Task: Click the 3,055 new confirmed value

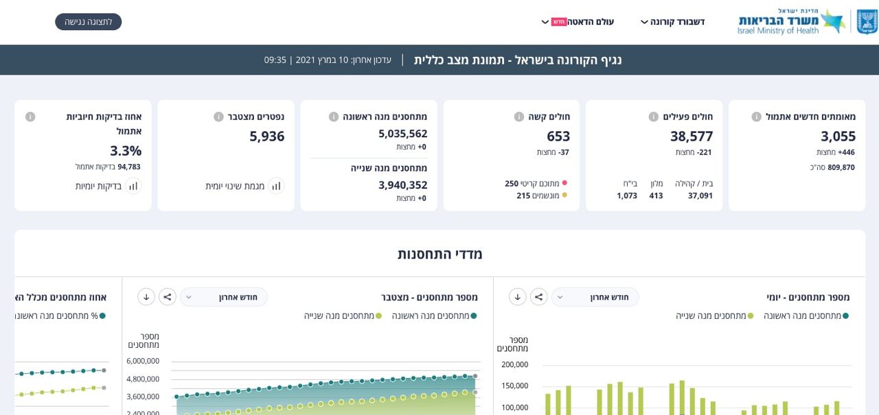Action: pos(838,136)
